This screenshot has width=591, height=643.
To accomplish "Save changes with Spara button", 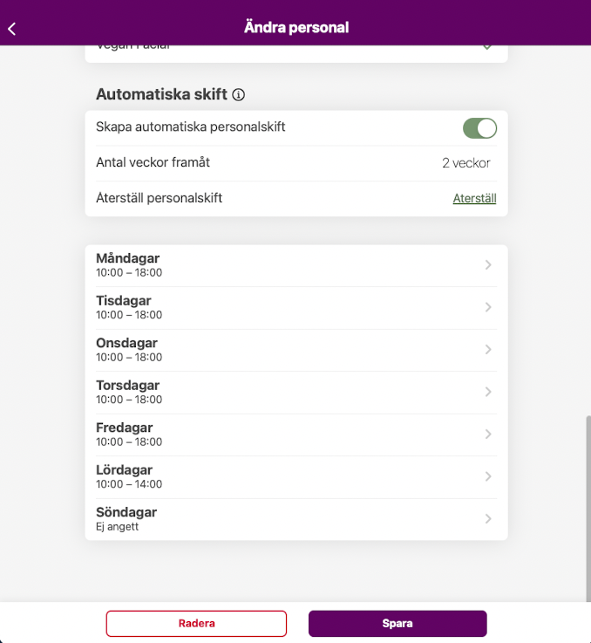I will [397, 624].
